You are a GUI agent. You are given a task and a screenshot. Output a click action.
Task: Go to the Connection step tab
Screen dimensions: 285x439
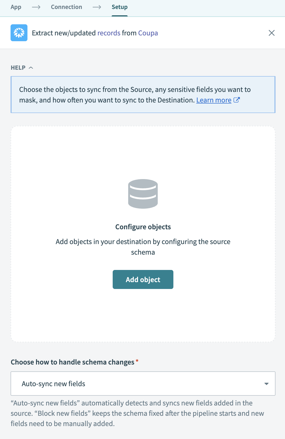click(66, 7)
